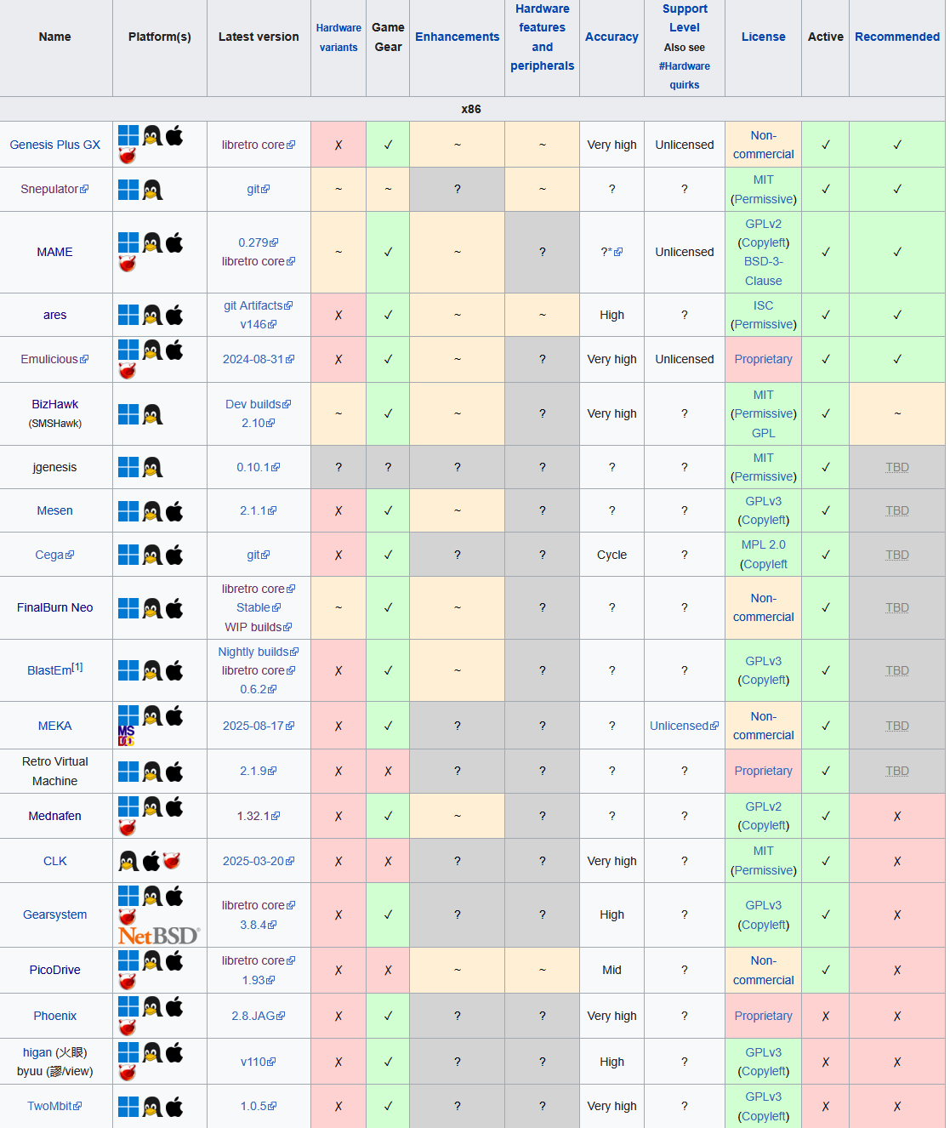Click the macOS icon in Mesen row
950x1128 pixels.
174,510
